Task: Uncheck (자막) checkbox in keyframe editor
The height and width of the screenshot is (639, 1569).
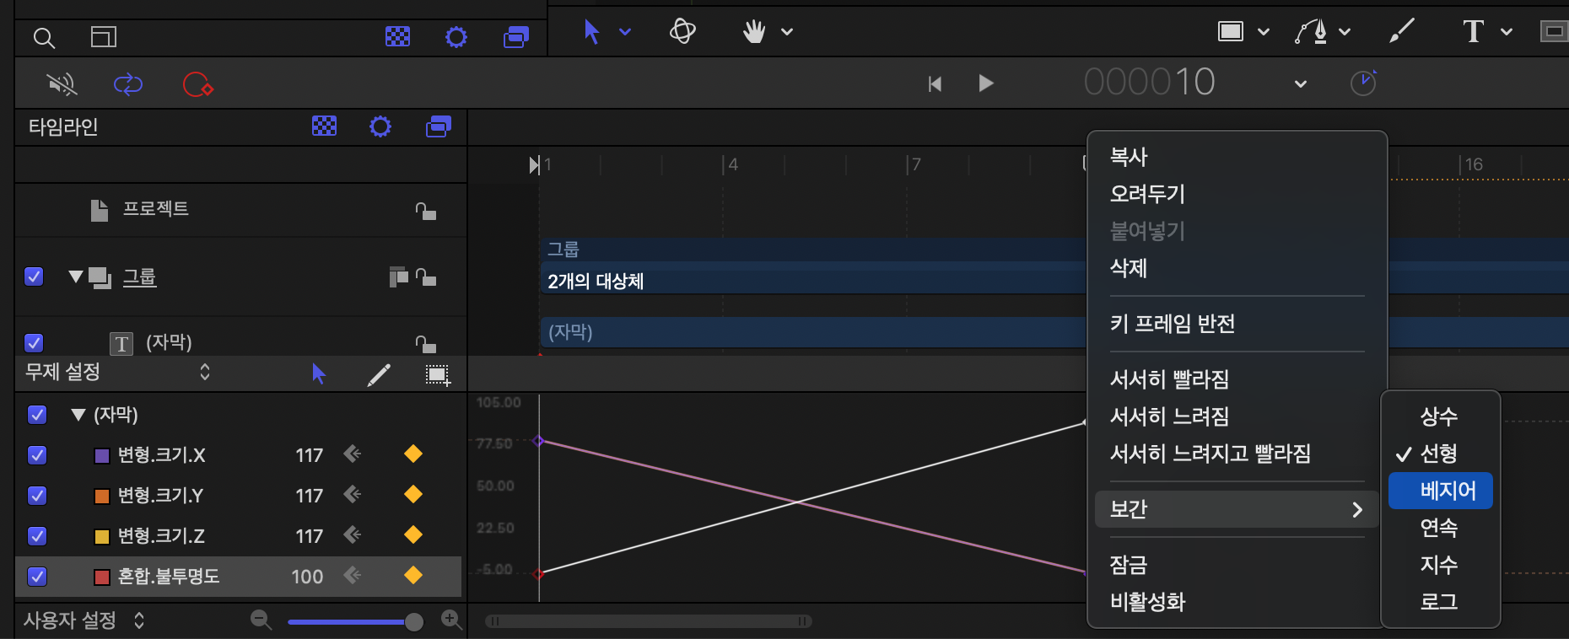Action: click(37, 415)
